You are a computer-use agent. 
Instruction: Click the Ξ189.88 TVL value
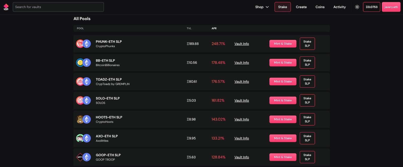pos(193,44)
